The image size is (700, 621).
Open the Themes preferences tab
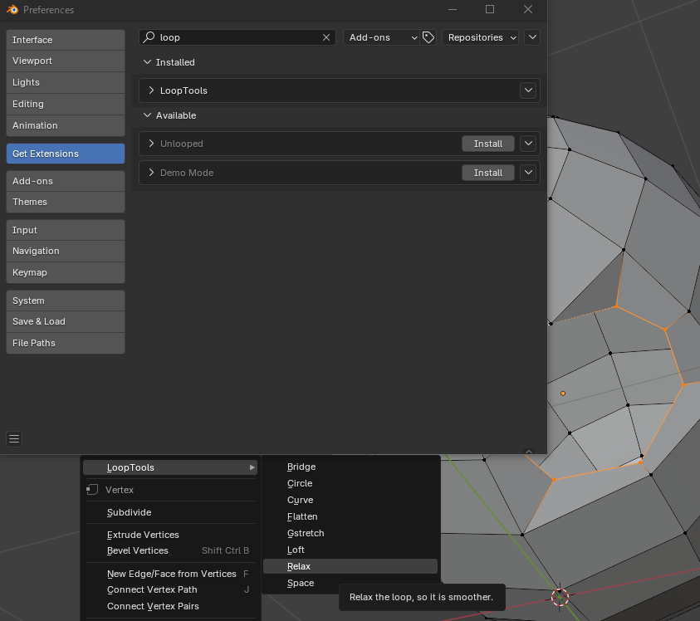click(66, 202)
